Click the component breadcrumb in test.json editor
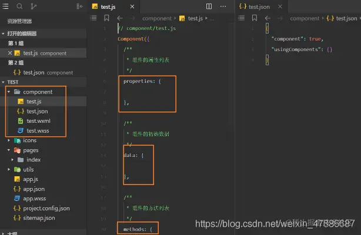The height and width of the screenshot is (235, 361). [305, 18]
